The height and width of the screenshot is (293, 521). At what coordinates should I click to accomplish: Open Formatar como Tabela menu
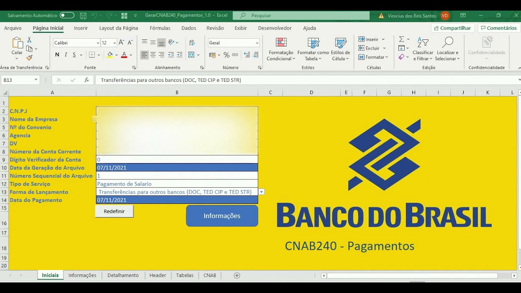coord(313,49)
